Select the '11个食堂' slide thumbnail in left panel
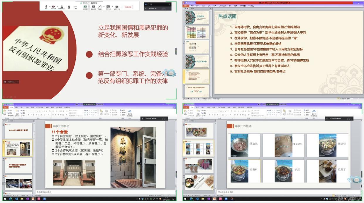The image size is (364, 203). coord(19,149)
